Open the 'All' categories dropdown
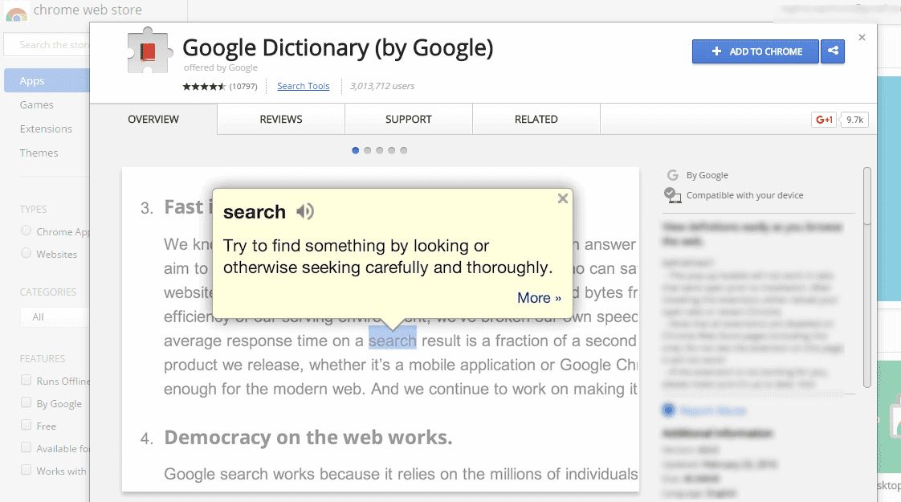The image size is (901, 502). click(53, 317)
